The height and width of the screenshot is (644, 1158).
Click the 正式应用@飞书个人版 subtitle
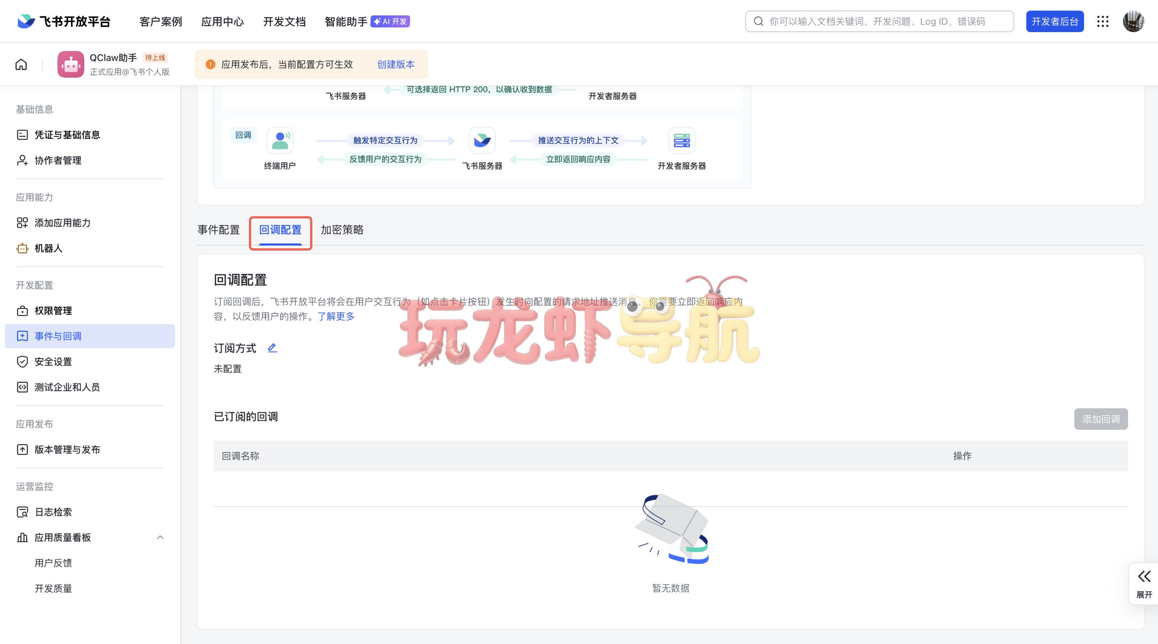[130, 72]
